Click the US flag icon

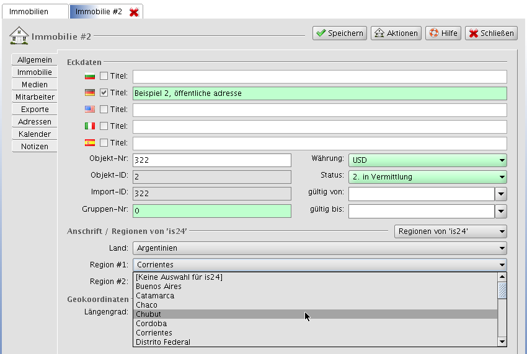tap(90, 110)
